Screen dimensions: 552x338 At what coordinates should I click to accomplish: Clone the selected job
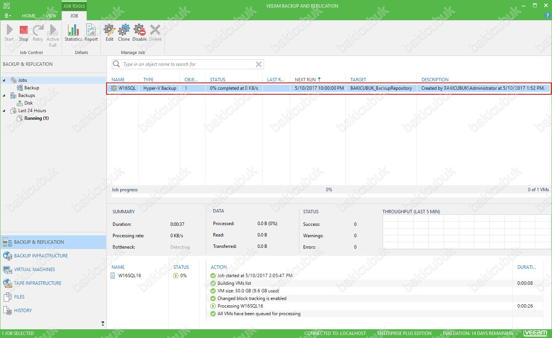(x=124, y=33)
